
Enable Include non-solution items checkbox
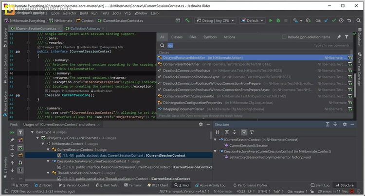click(x=284, y=37)
